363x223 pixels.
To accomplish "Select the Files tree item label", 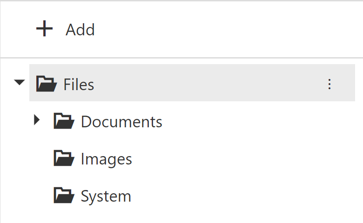I will point(79,85).
